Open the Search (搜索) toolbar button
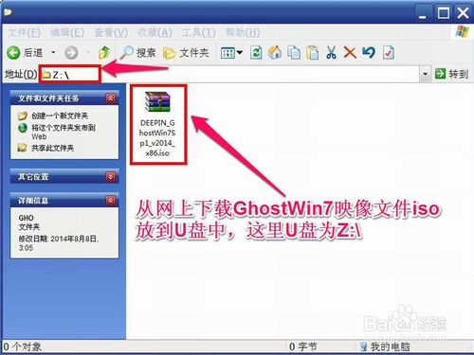This screenshot has height=355, width=474. 137,53
